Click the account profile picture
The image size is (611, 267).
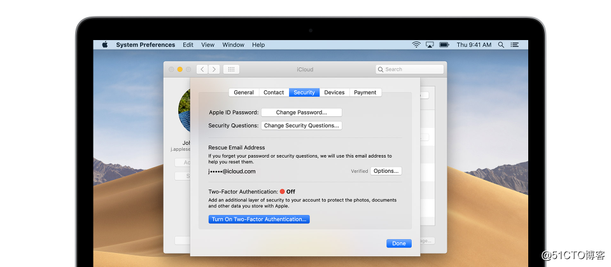pos(184,110)
